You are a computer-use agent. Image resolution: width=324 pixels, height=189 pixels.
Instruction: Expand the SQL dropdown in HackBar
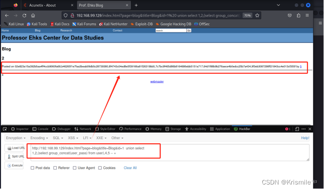point(58,138)
